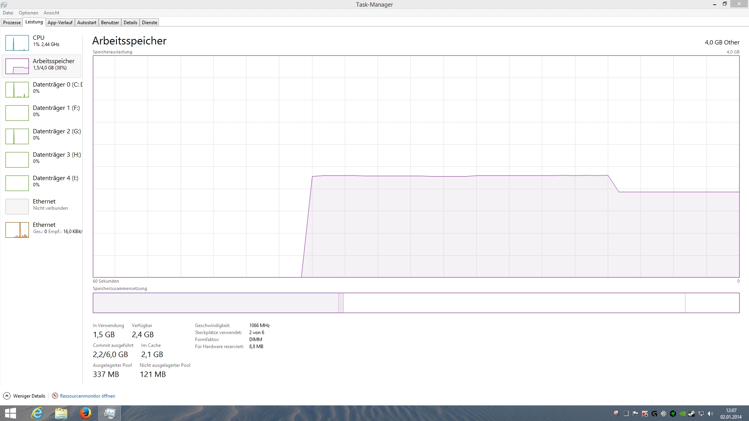The height and width of the screenshot is (421, 749).
Task: Click the Commit value 2,2/6,0 GB
Action: 110,355
